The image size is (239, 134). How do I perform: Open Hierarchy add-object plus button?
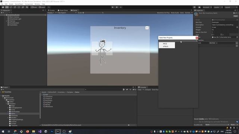click(x=2, y=13)
